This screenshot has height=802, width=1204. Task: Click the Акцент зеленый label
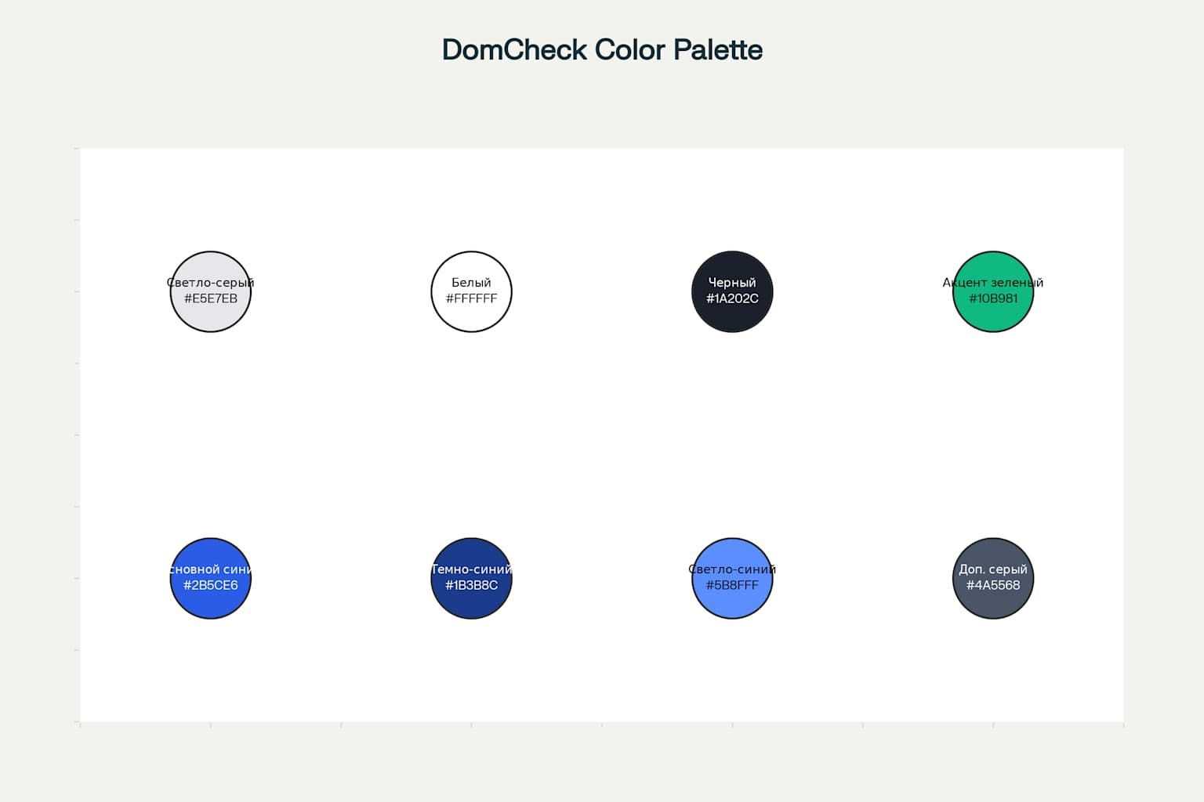click(x=993, y=283)
